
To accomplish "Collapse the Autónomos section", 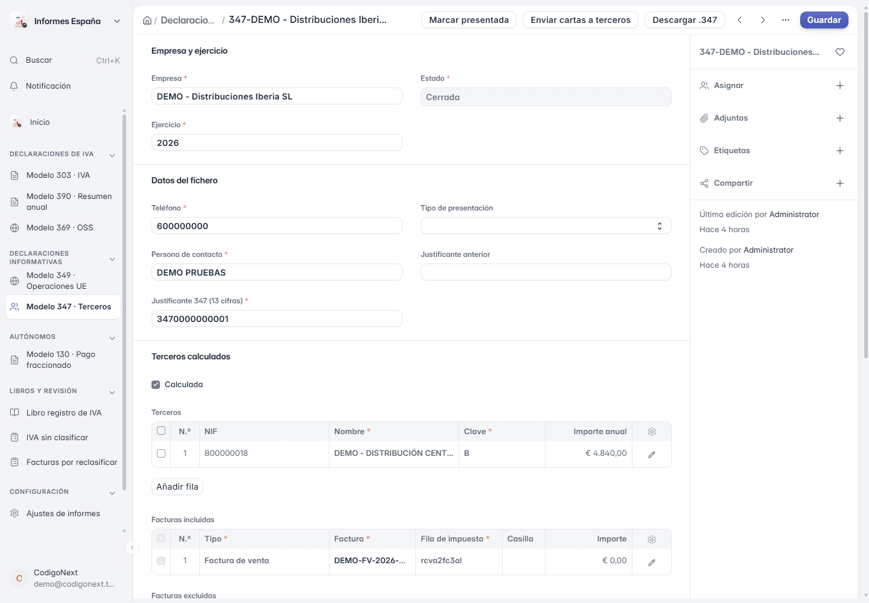I will click(112, 338).
